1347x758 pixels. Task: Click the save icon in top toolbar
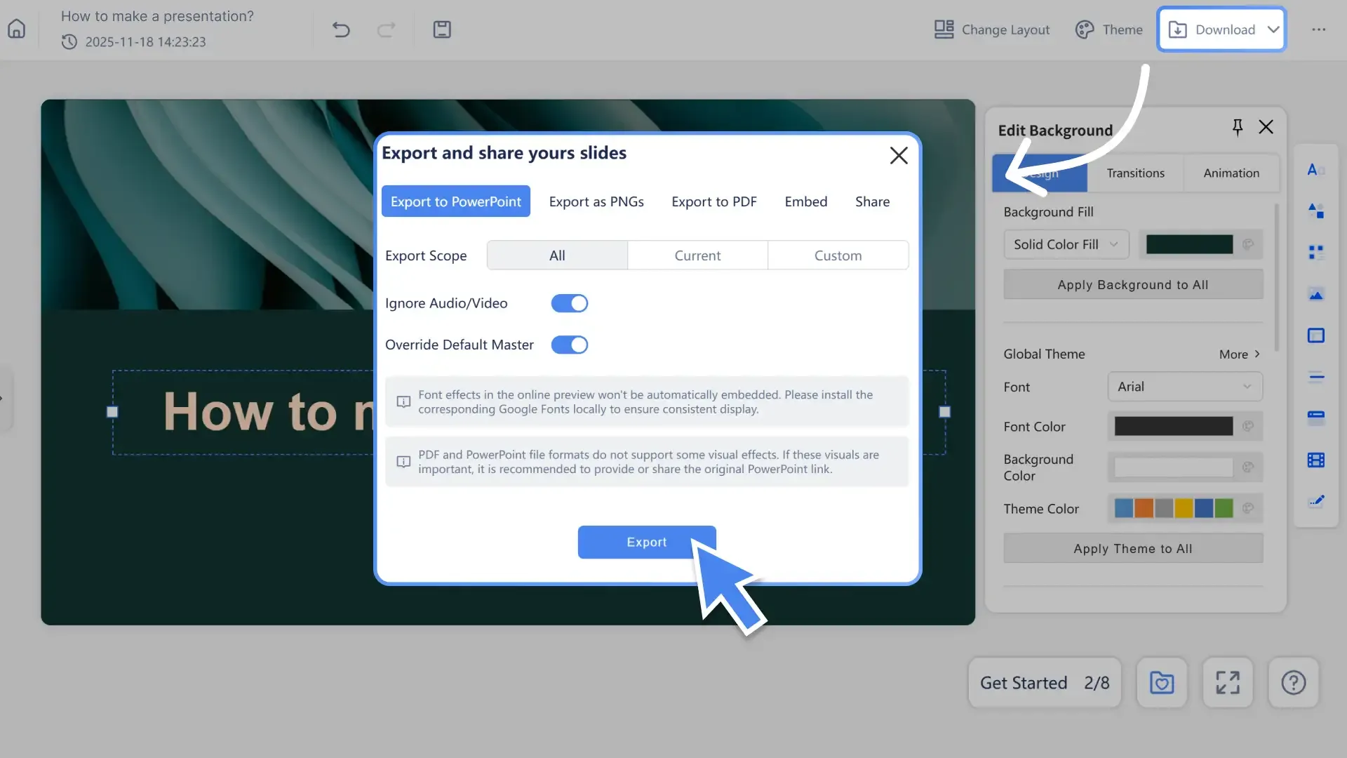[x=442, y=29]
